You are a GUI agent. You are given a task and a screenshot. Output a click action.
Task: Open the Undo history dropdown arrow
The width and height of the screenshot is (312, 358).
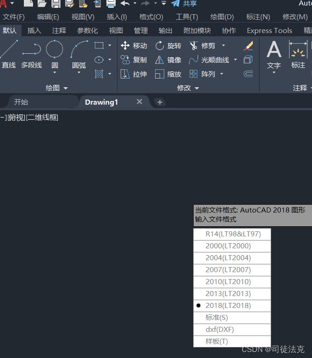[135, 3]
